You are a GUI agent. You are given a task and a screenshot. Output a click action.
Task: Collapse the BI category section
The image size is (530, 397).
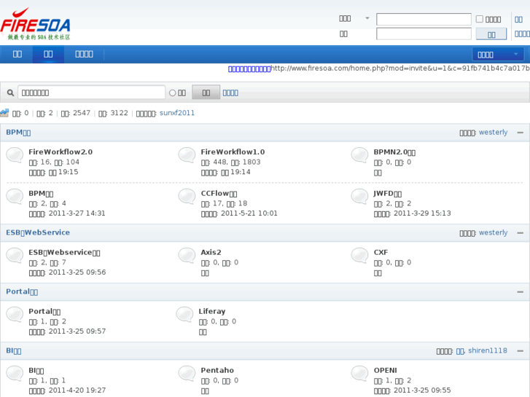521,350
